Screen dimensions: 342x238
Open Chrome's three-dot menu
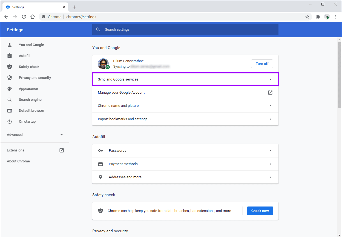pos(336,17)
